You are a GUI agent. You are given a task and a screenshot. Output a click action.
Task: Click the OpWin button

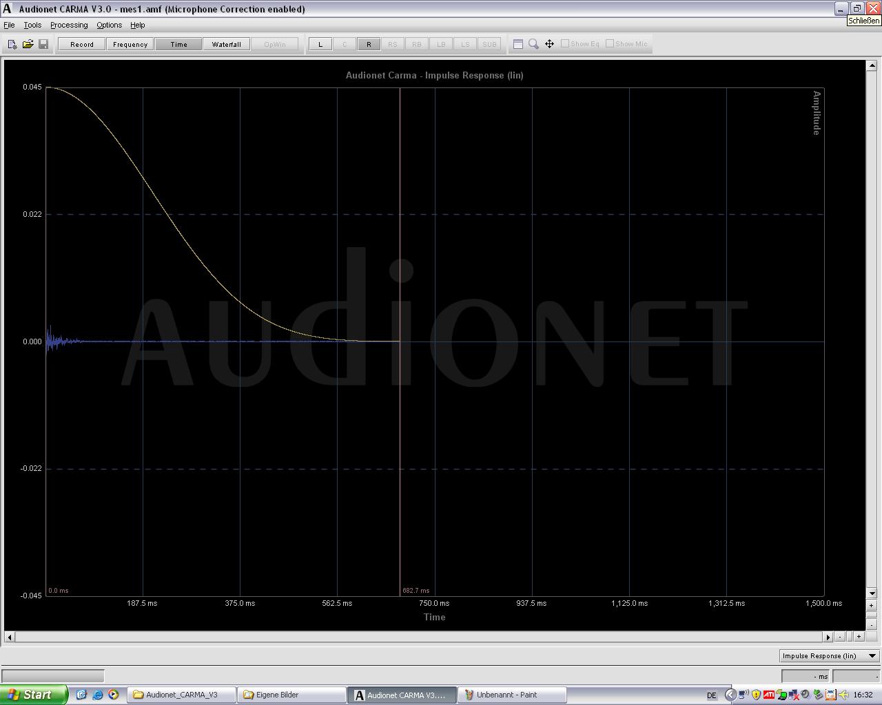[x=275, y=44]
